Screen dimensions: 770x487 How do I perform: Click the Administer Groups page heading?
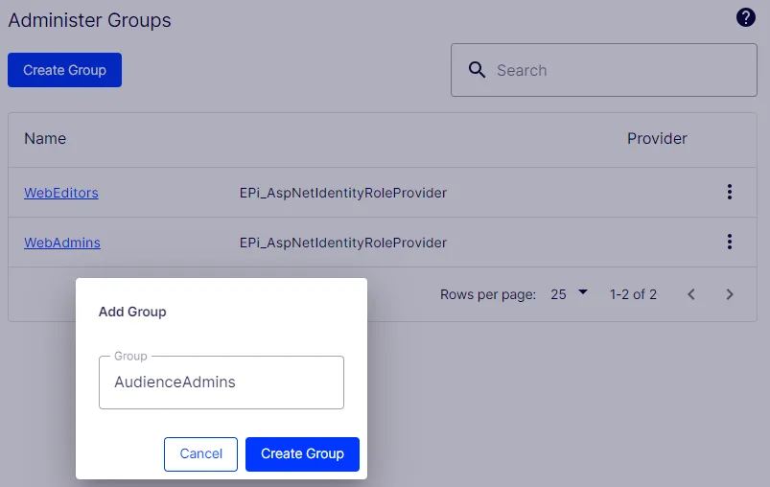tap(90, 20)
